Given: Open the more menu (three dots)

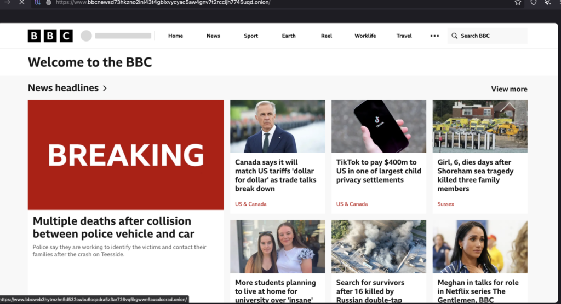Looking at the screenshot, I should [434, 36].
